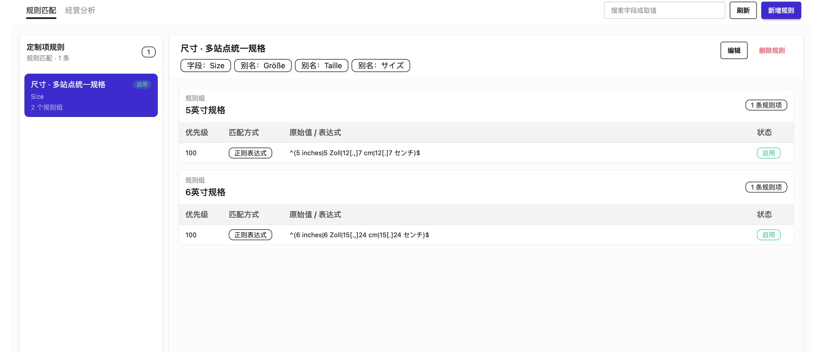Click the 1 条规则项 badge for 5英寸规格

(x=766, y=105)
